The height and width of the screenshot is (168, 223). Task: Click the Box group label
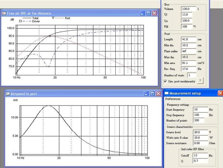point(167,4)
